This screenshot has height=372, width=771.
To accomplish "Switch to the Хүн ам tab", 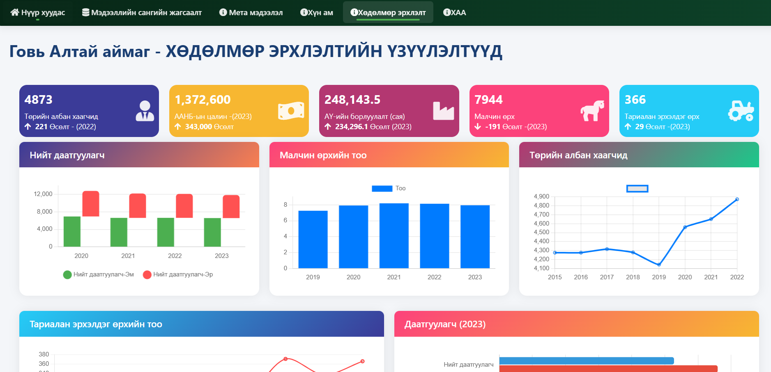I will pyautogui.click(x=317, y=12).
